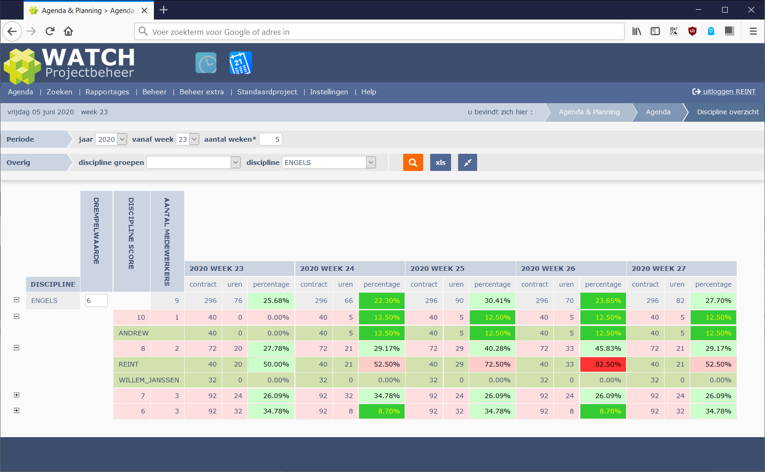Click 72.50% cell in REINT row
Viewport: 765px width, 472px height.
coord(492,364)
